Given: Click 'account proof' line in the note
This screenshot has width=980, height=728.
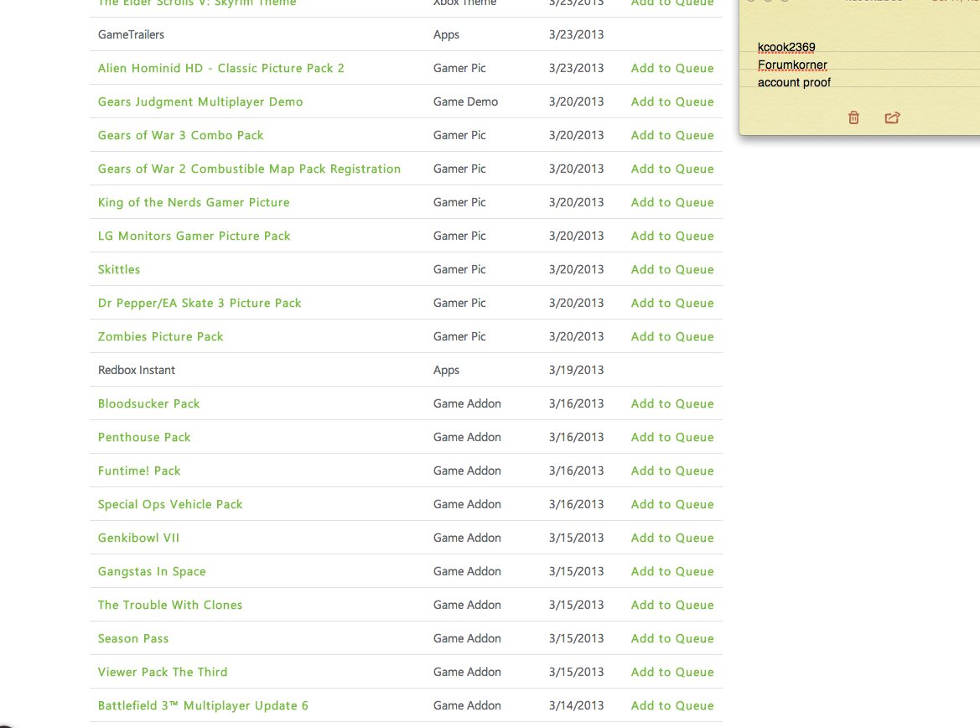Looking at the screenshot, I should click(795, 82).
